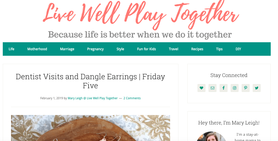Click the Mary Leigh author link
The width and height of the screenshot is (278, 141).
tap(93, 98)
